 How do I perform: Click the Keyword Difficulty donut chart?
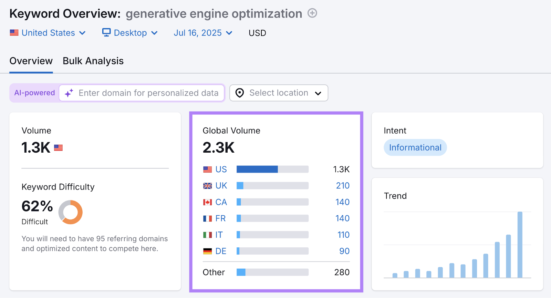pyautogui.click(x=71, y=212)
